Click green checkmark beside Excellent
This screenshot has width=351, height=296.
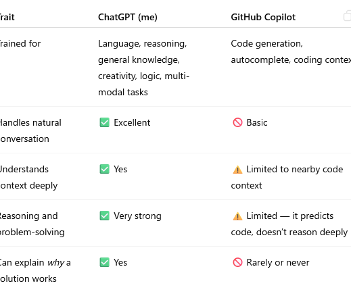[104, 122]
